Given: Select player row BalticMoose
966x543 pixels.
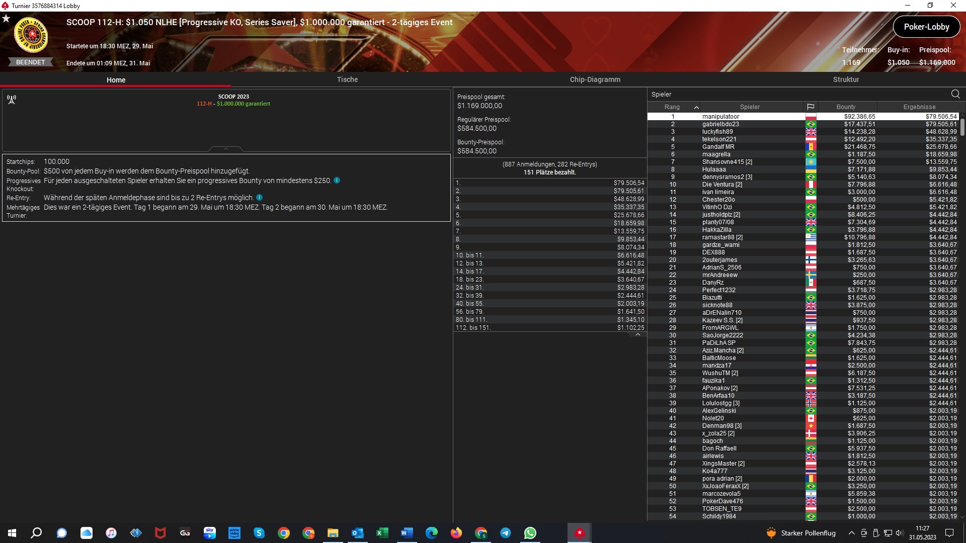Looking at the screenshot, I should [x=803, y=358].
